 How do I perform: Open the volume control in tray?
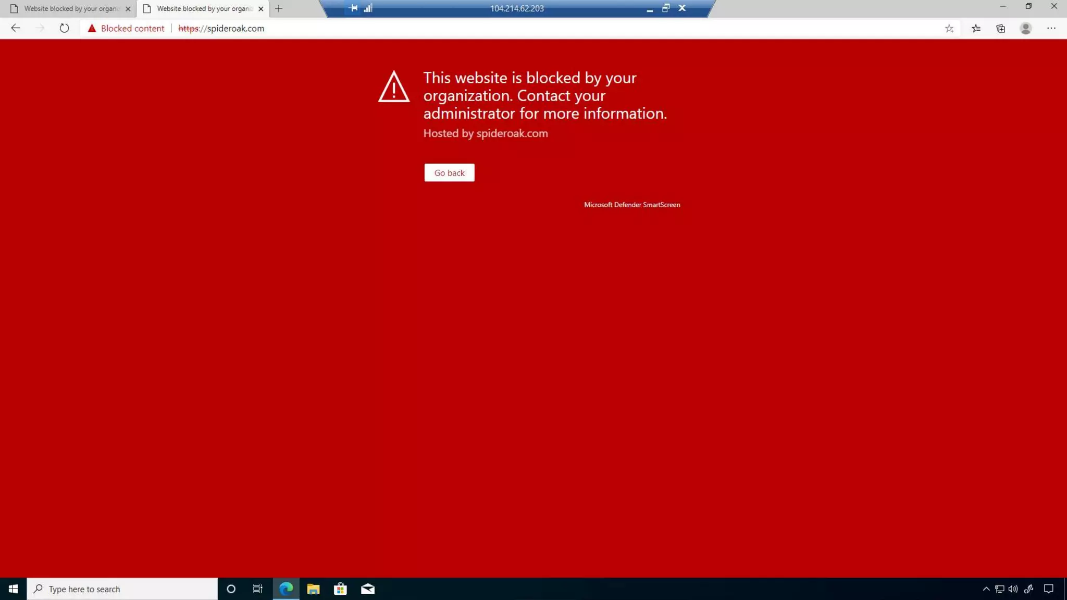[x=1013, y=589]
